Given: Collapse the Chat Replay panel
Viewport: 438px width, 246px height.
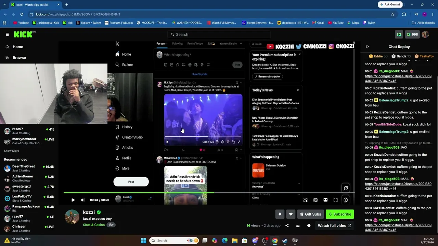Looking at the screenshot, I should point(367,47).
